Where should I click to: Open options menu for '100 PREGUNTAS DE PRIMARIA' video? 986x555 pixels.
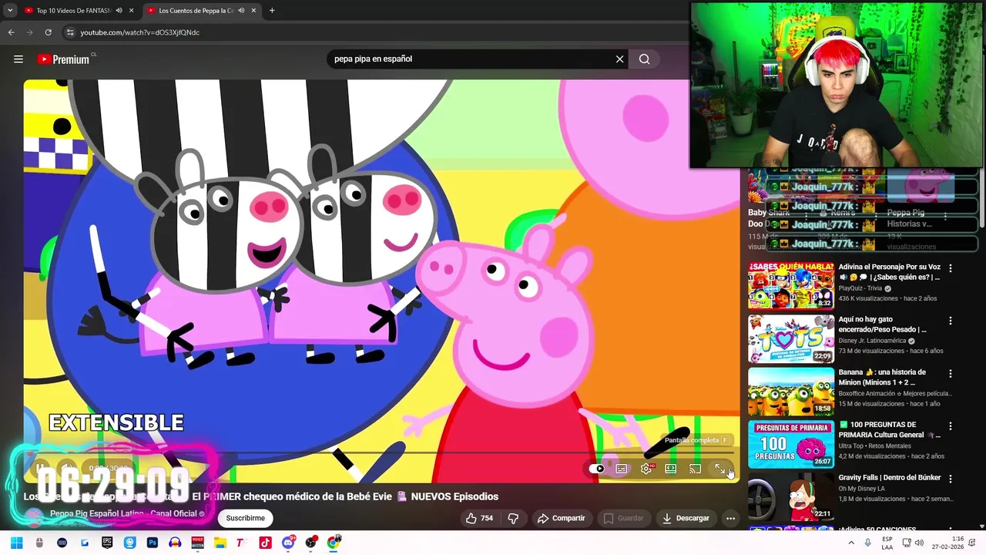[x=951, y=426]
